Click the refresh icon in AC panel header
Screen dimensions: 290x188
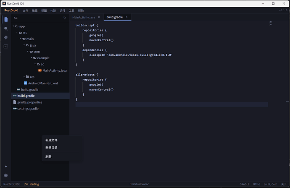[x=65, y=18]
